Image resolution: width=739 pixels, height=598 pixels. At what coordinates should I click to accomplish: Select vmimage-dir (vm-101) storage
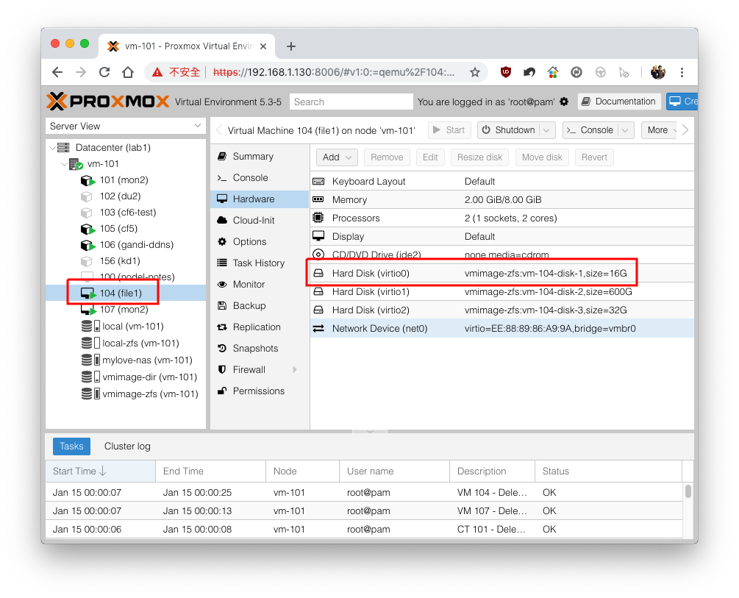pos(149,377)
